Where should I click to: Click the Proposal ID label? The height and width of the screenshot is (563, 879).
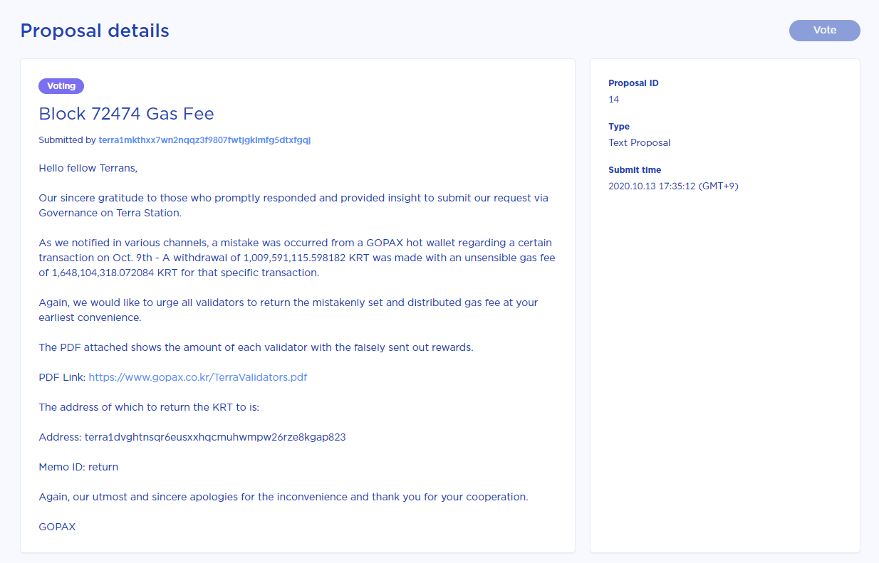[633, 83]
